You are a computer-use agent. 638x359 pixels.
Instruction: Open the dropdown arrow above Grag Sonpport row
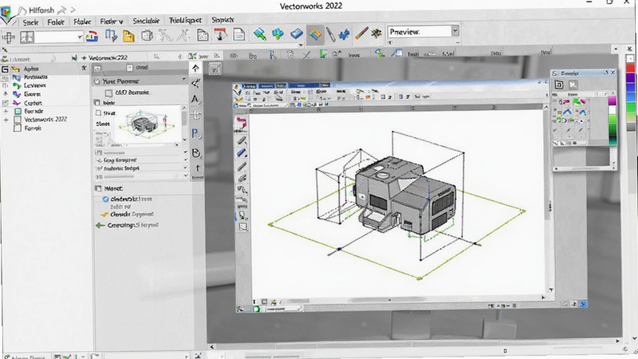(186, 152)
